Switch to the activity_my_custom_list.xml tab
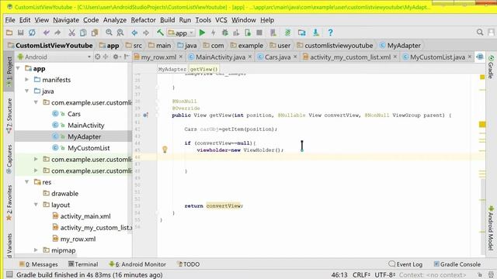 point(350,57)
